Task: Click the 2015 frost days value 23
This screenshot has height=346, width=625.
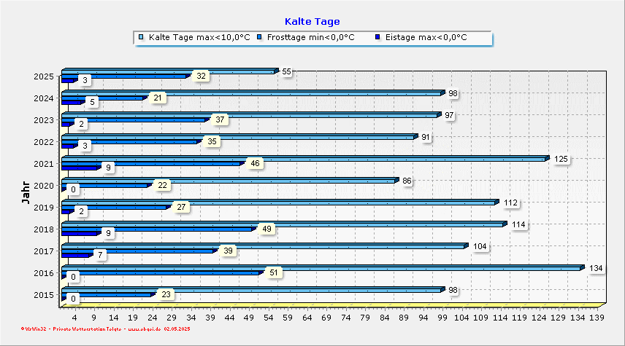Action: click(x=166, y=295)
